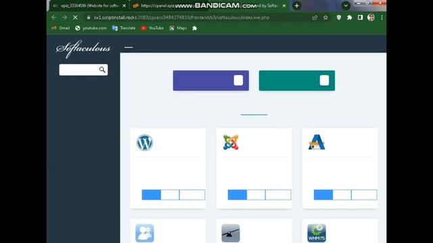This screenshot has height=243, width=433.
Task: Click the blue button in Joomla card
Action: 237,195
